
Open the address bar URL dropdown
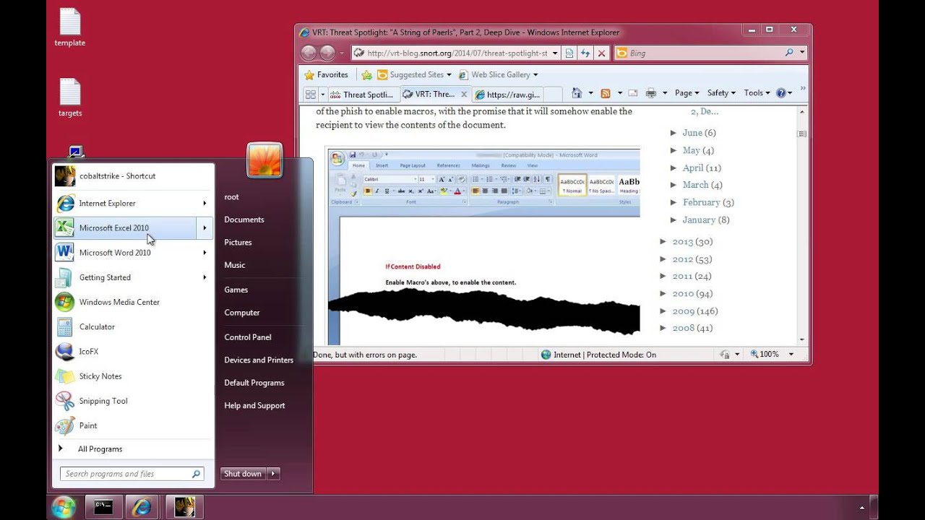555,53
